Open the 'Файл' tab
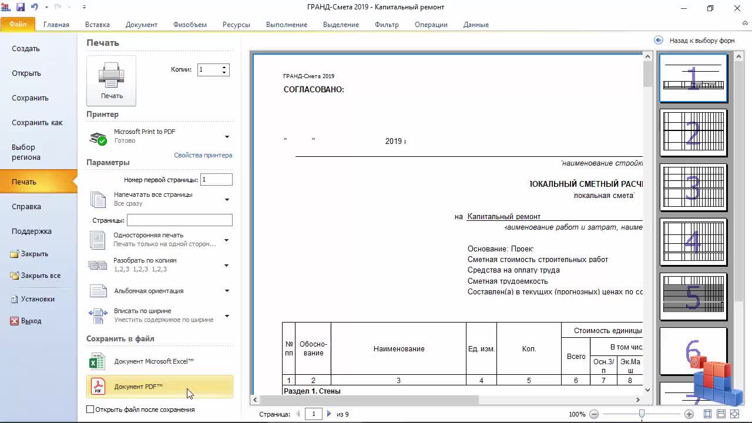752x423 pixels. point(18,24)
